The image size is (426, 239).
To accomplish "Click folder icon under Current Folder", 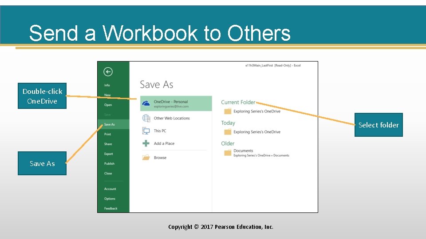I will (x=228, y=112).
